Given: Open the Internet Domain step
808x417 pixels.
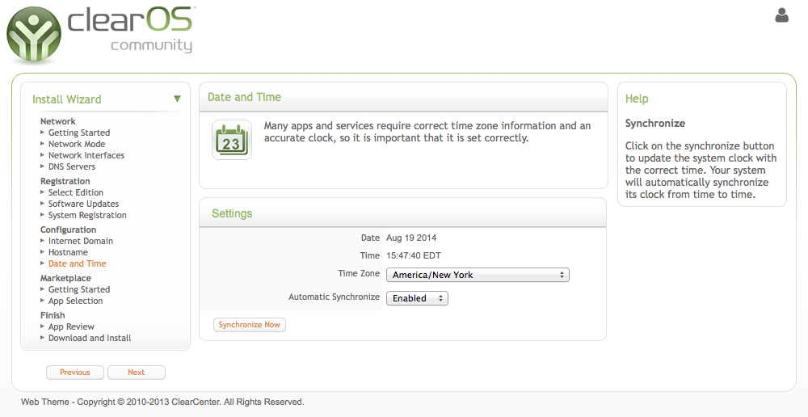Looking at the screenshot, I should pos(80,241).
